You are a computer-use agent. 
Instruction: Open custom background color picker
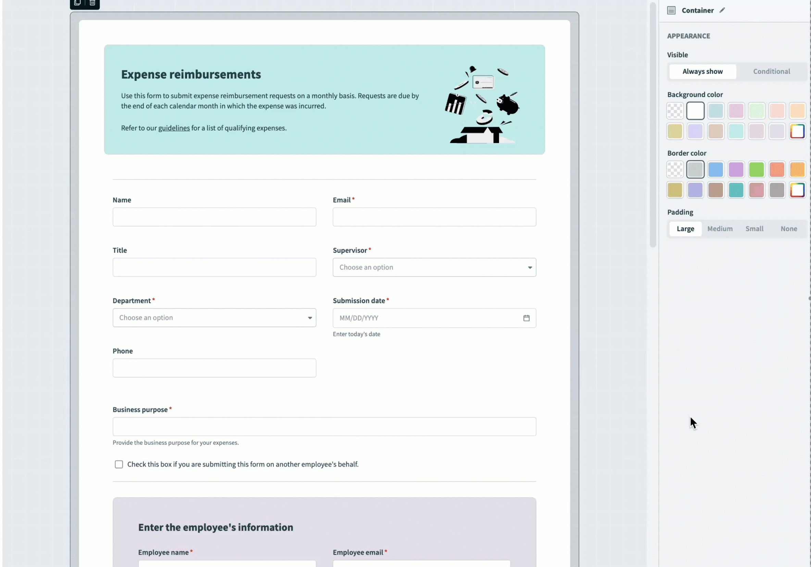click(x=797, y=132)
